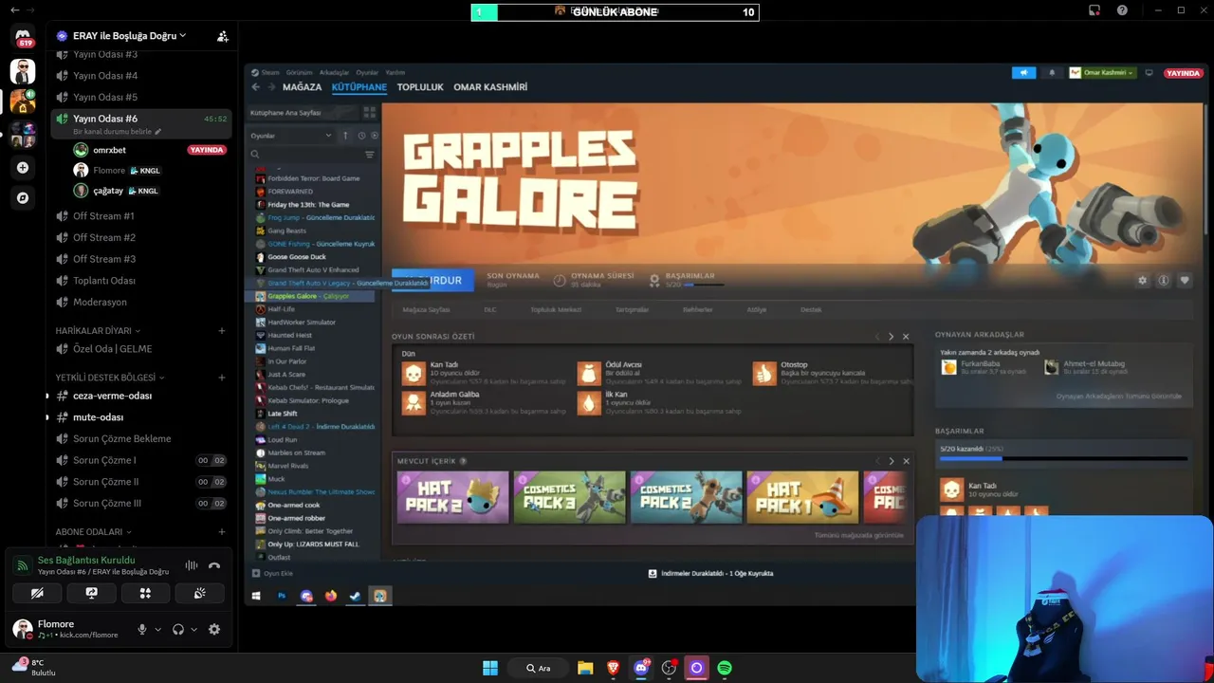The image size is (1214, 683).
Task: Edit channel status pencil under Yayın Odası #6
Action: [158, 132]
